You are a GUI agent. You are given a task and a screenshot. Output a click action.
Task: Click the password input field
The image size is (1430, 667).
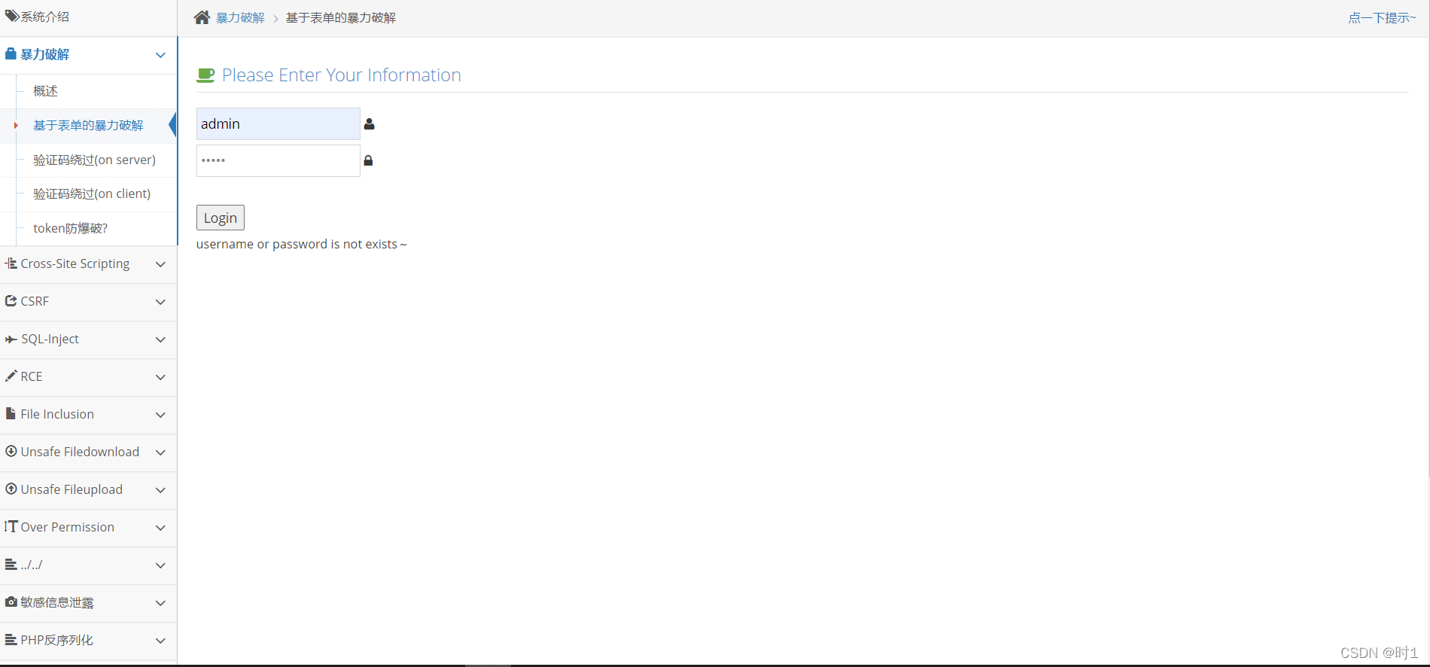278,160
